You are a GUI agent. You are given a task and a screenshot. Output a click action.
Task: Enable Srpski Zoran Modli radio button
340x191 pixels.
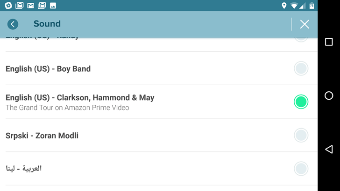pyautogui.click(x=301, y=136)
